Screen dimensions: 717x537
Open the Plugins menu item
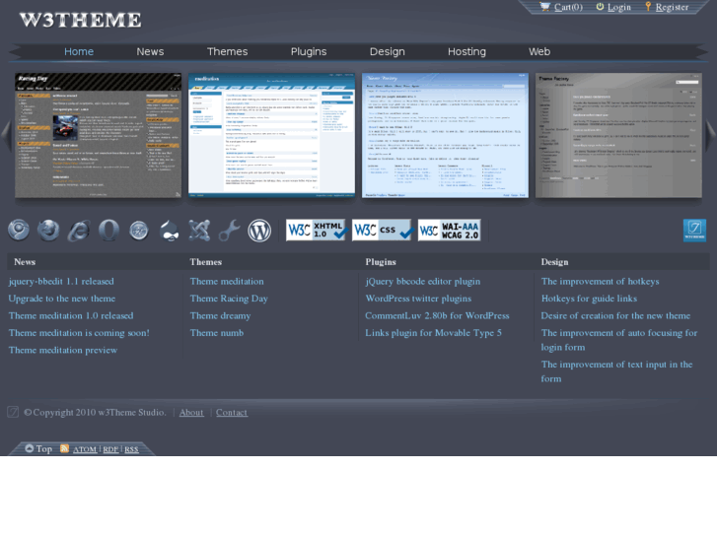point(309,51)
